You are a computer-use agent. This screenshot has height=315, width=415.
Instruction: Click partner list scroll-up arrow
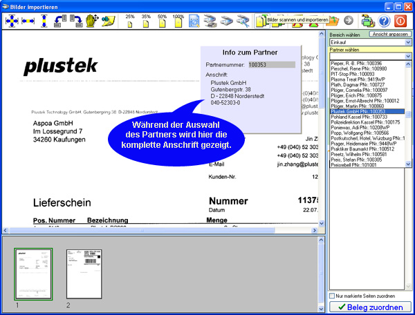click(408, 64)
